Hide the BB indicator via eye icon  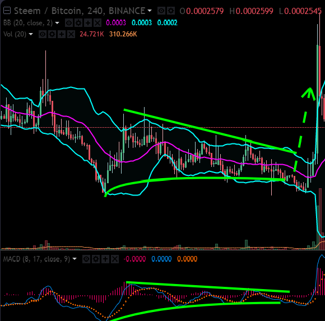coord(69,23)
